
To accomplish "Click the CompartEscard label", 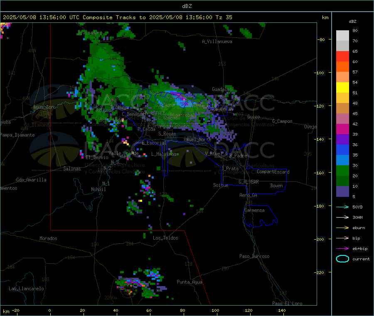I will [x=273, y=171].
